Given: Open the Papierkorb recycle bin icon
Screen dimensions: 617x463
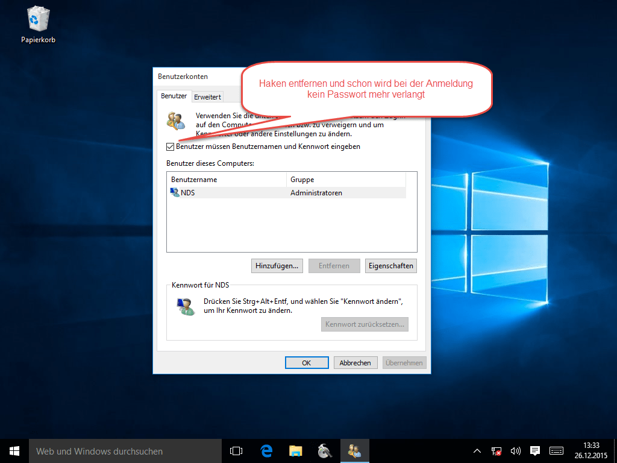Looking at the screenshot, I should click(x=38, y=24).
